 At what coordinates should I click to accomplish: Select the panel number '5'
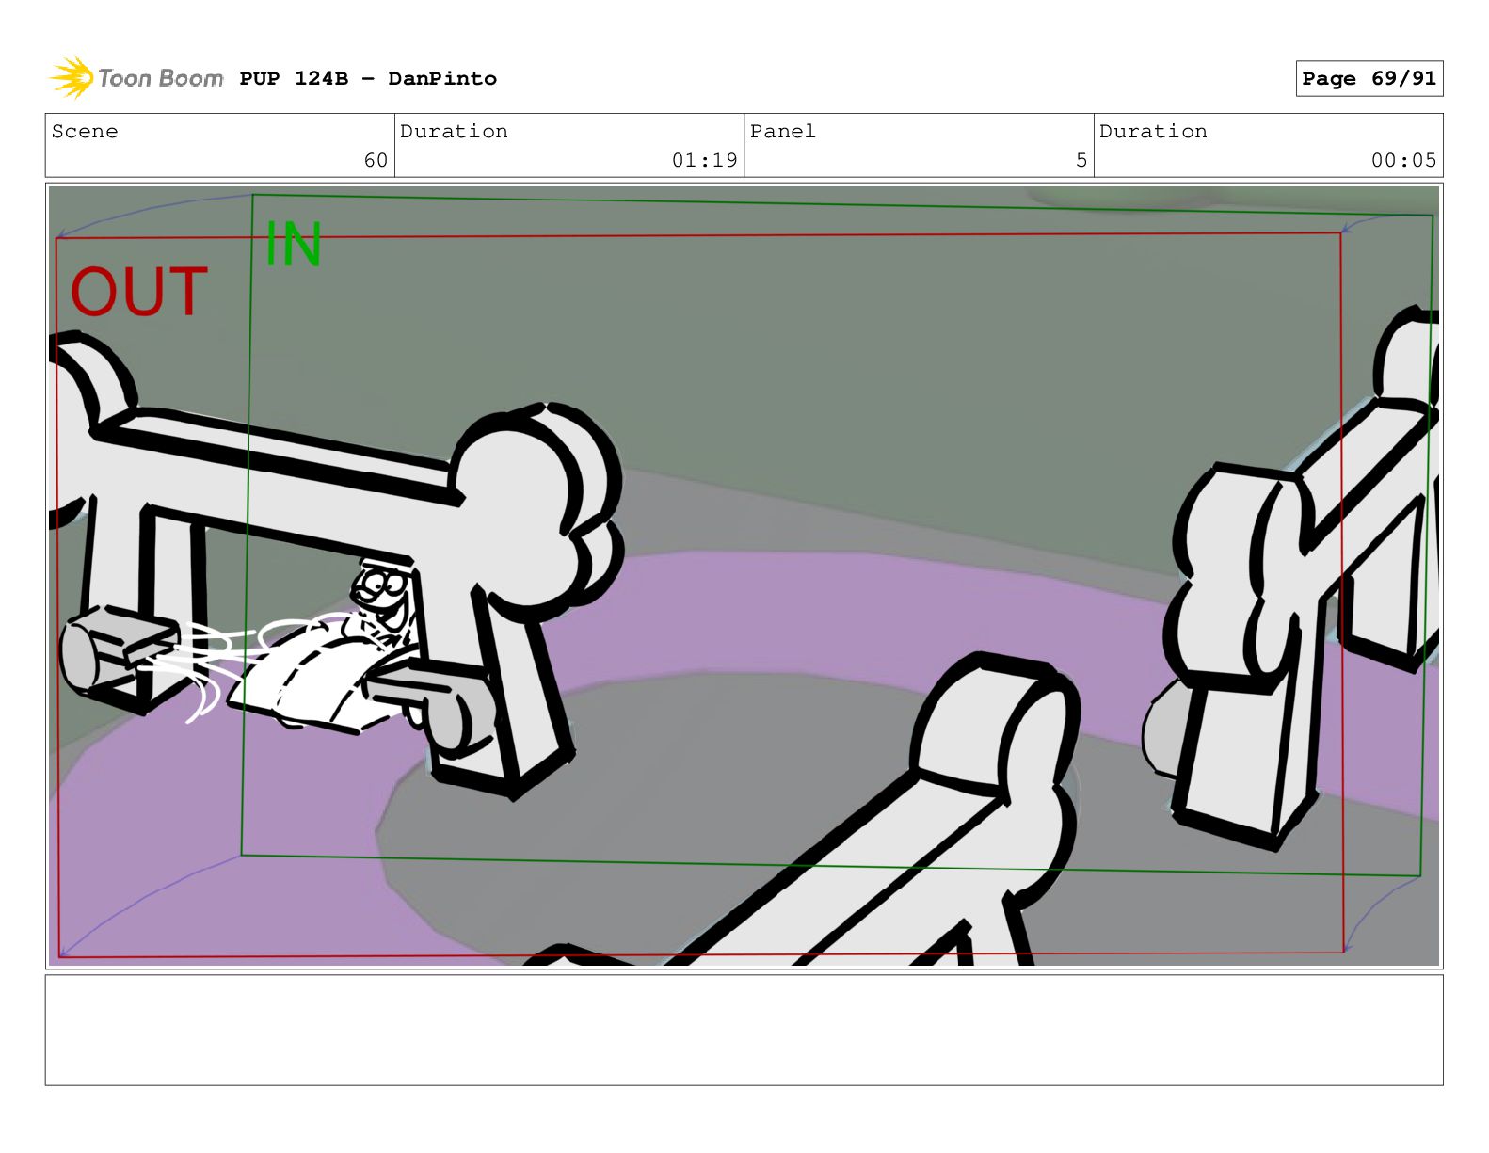click(1081, 160)
